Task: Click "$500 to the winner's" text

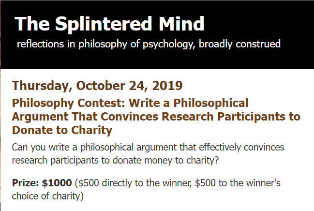Action: tap(229, 184)
